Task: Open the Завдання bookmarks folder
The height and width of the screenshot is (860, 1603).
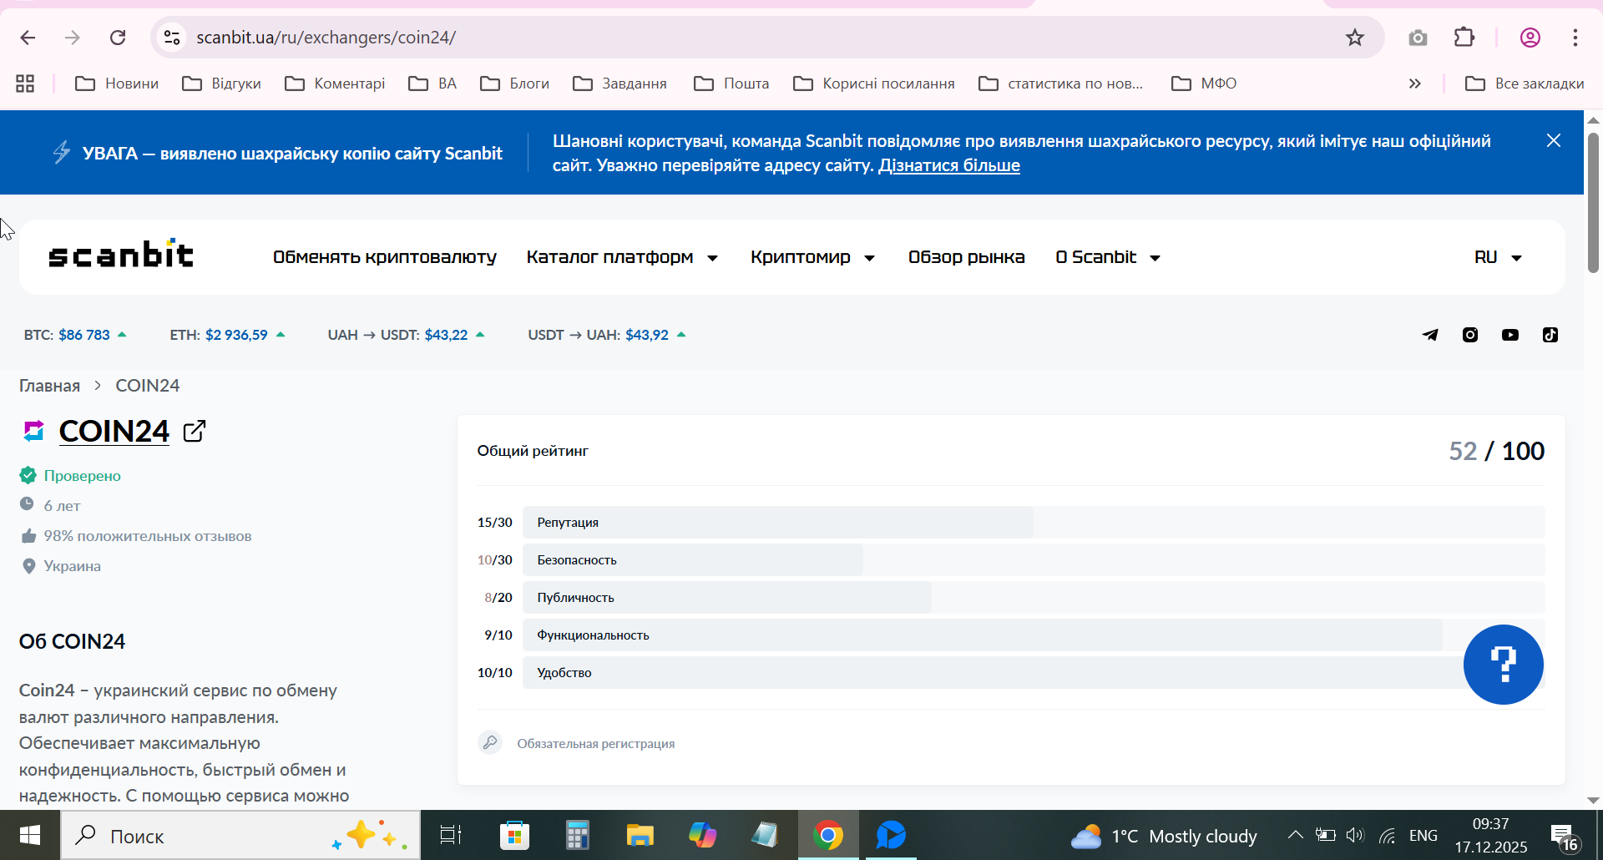Action: [x=619, y=83]
